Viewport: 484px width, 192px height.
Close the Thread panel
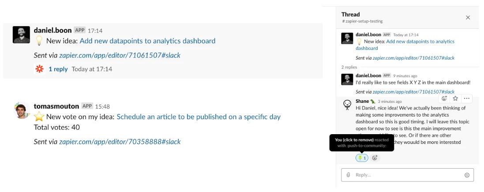tap(468, 18)
